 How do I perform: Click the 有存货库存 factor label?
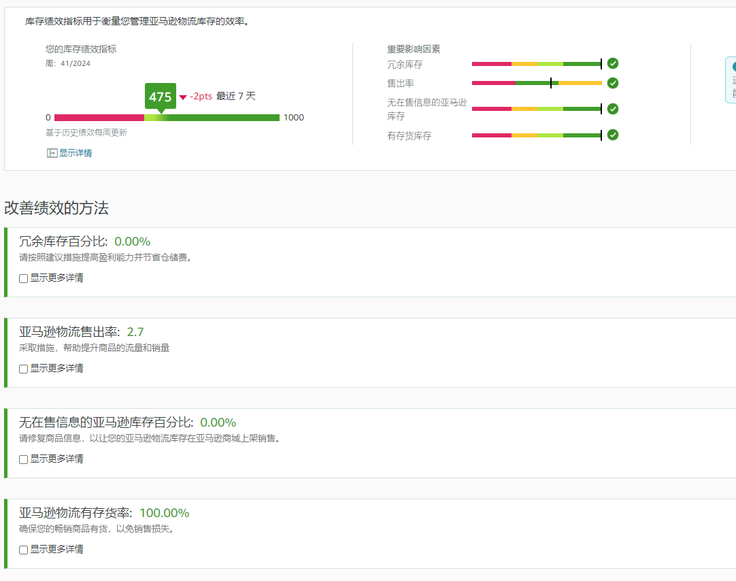coord(409,136)
